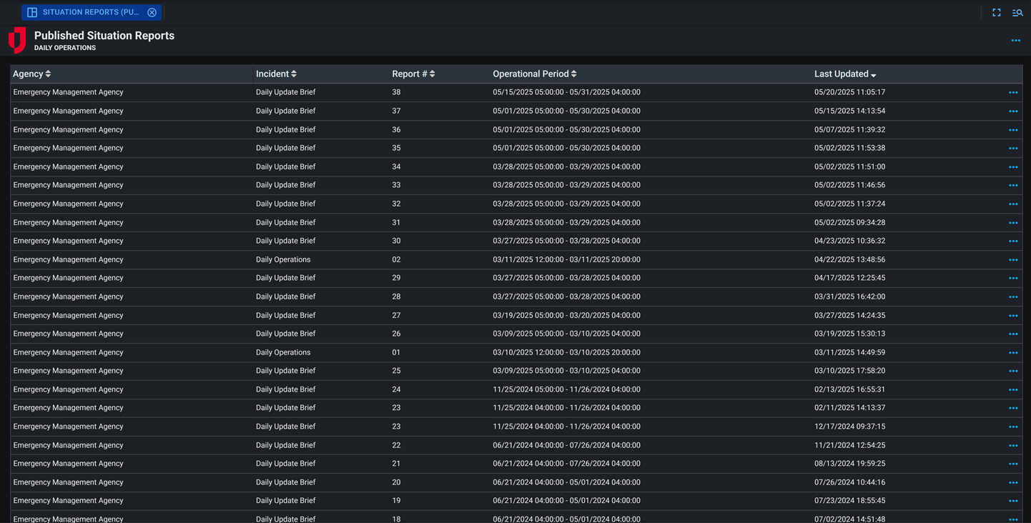Viewport: 1031px width, 523px height.
Task: Click the red Juvare shield logo
Action: pos(16,41)
